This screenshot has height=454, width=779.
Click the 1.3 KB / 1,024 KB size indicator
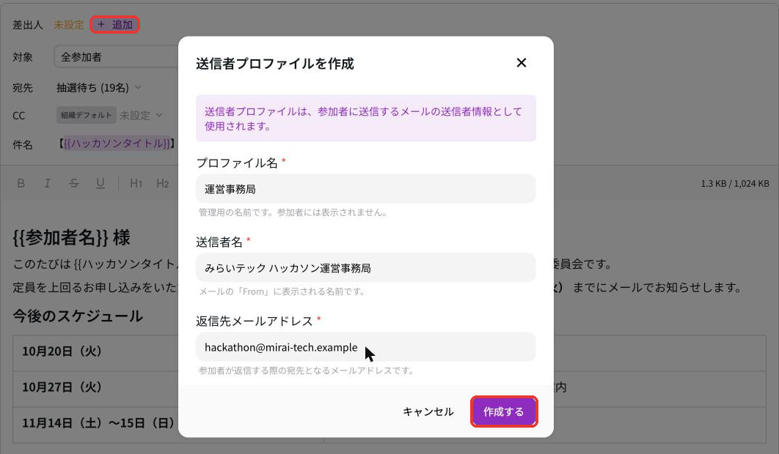click(735, 184)
